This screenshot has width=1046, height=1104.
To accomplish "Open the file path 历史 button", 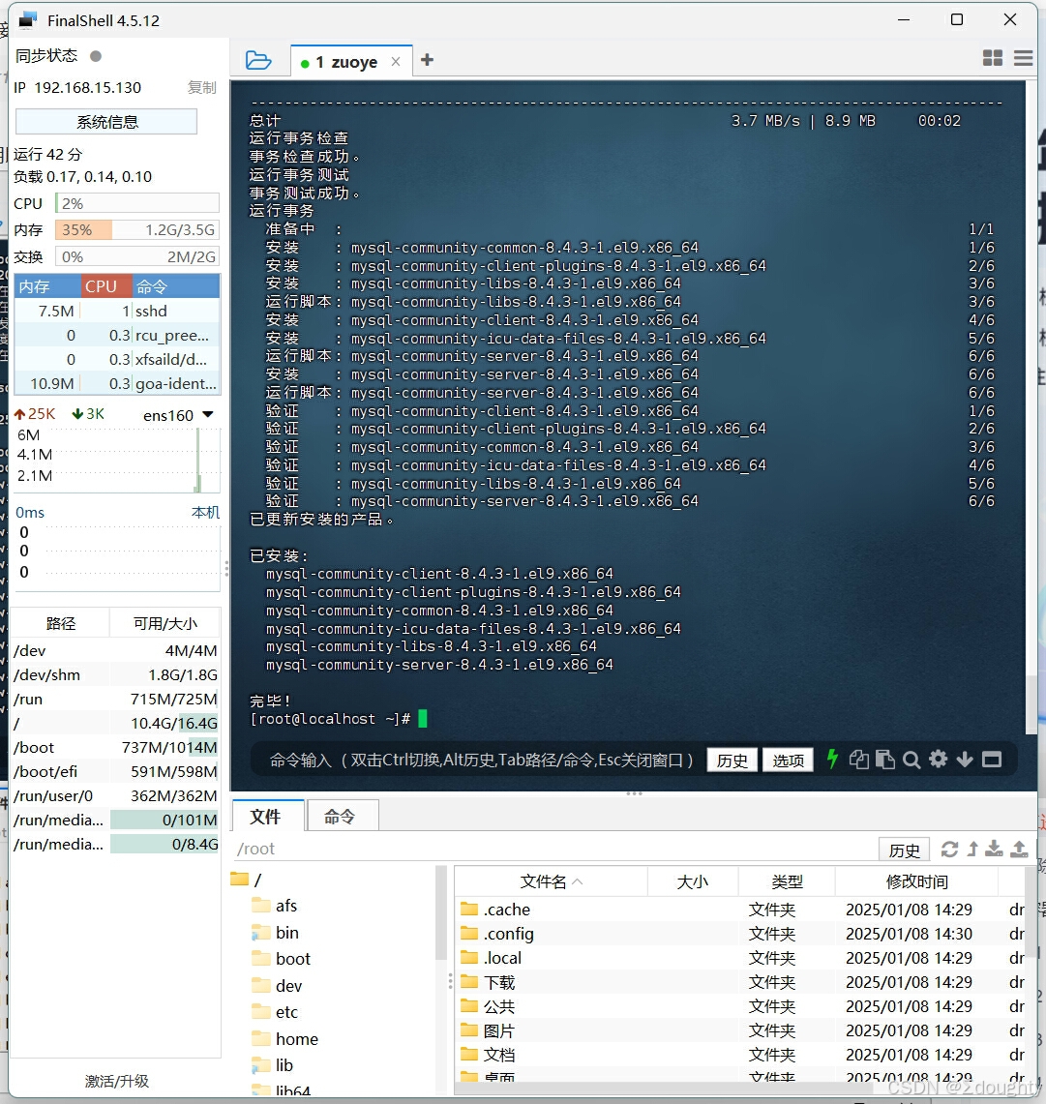I will pos(905,850).
